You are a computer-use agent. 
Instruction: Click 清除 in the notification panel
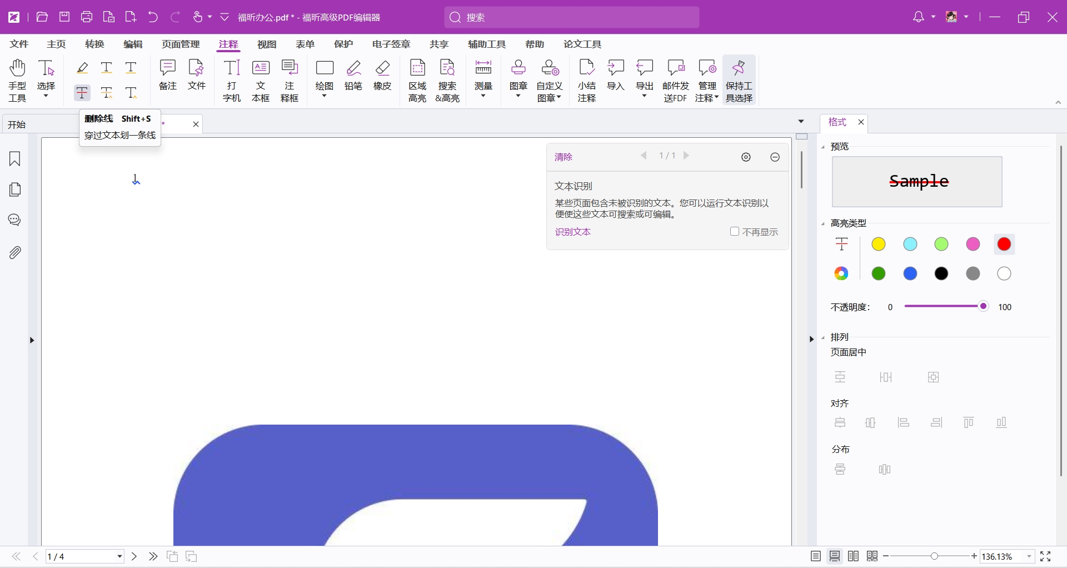click(563, 157)
